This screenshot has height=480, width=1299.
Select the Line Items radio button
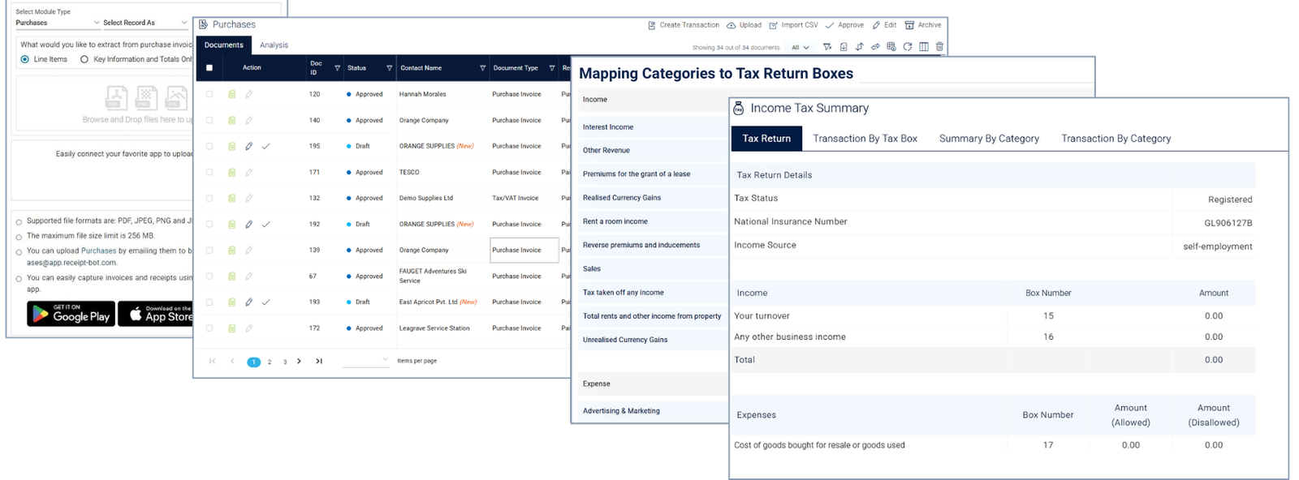pyautogui.click(x=25, y=59)
